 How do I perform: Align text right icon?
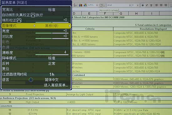click(165, 5)
